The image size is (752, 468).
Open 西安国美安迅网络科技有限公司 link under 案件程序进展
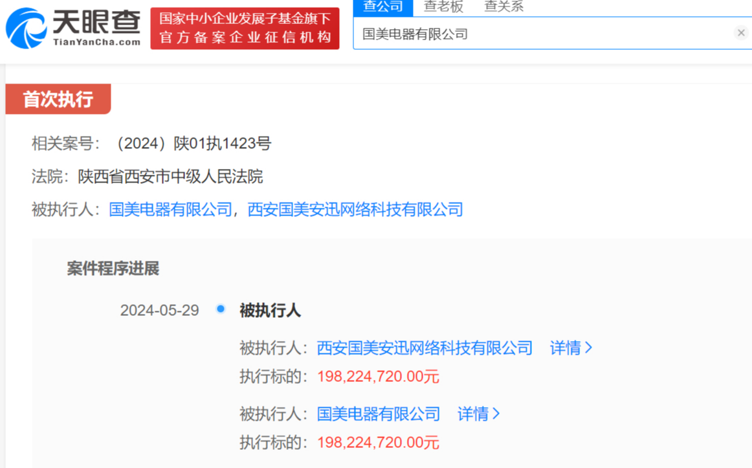pos(425,348)
